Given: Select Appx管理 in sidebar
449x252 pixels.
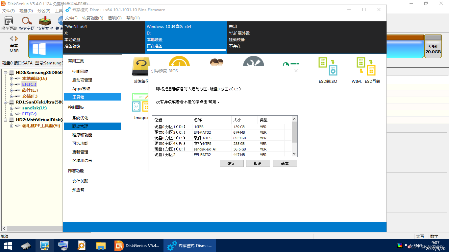Looking at the screenshot, I should (81, 88).
